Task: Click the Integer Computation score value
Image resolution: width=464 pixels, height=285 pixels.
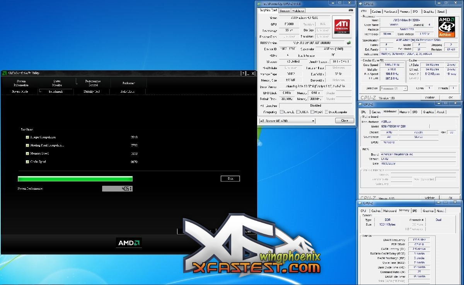Action: (134, 137)
